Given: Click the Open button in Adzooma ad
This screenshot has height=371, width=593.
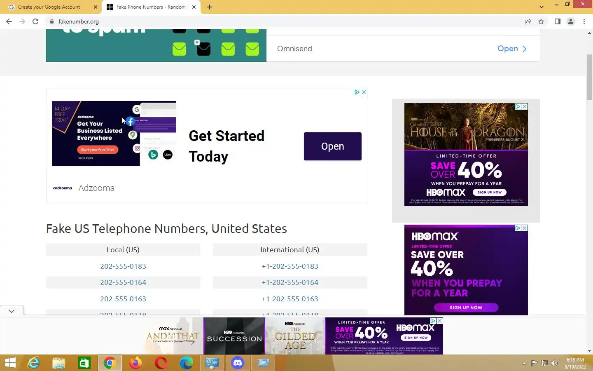Looking at the screenshot, I should pos(333,146).
